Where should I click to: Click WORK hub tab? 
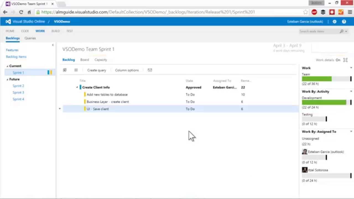40,31
